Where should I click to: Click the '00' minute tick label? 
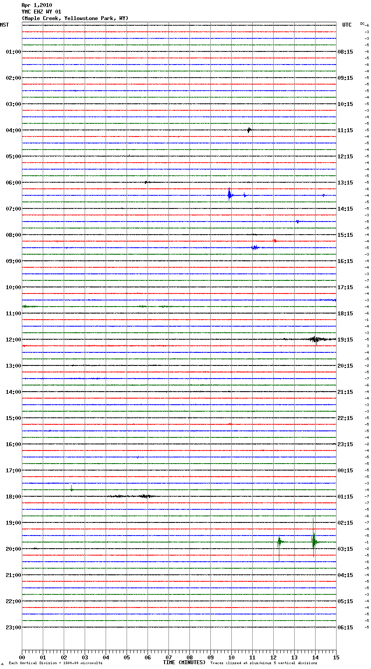click(22, 658)
